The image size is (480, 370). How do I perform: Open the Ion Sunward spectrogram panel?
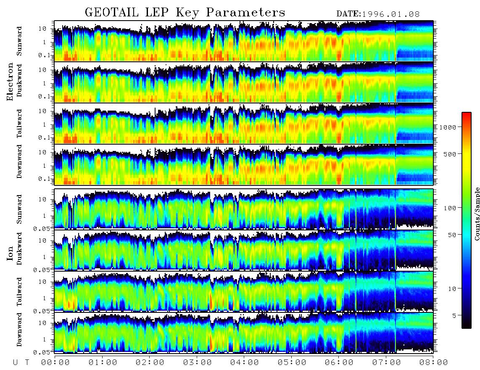point(244,209)
